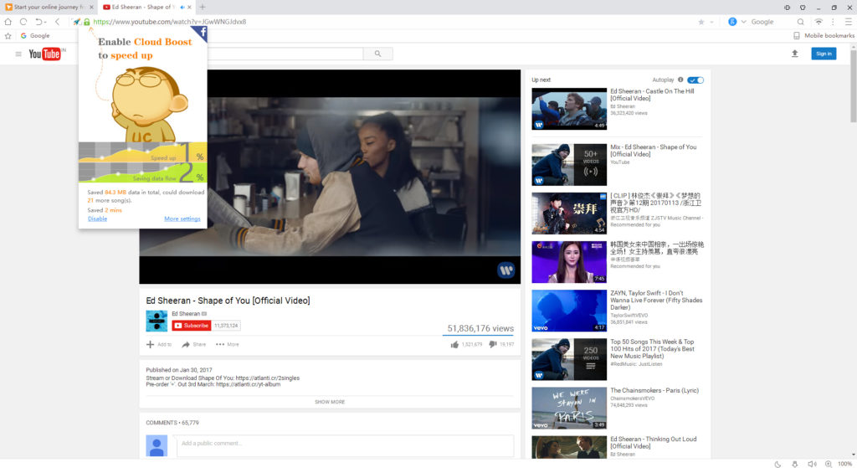Image resolution: width=857 pixels, height=468 pixels.
Task: Click Disable in the Cloud Boost popup
Action: [97, 219]
